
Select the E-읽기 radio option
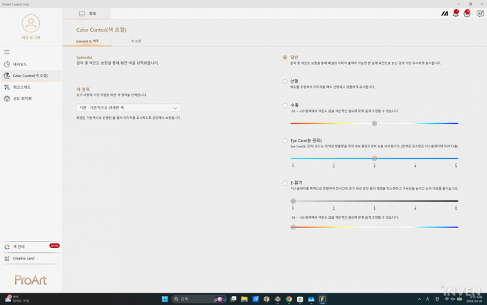(x=285, y=183)
